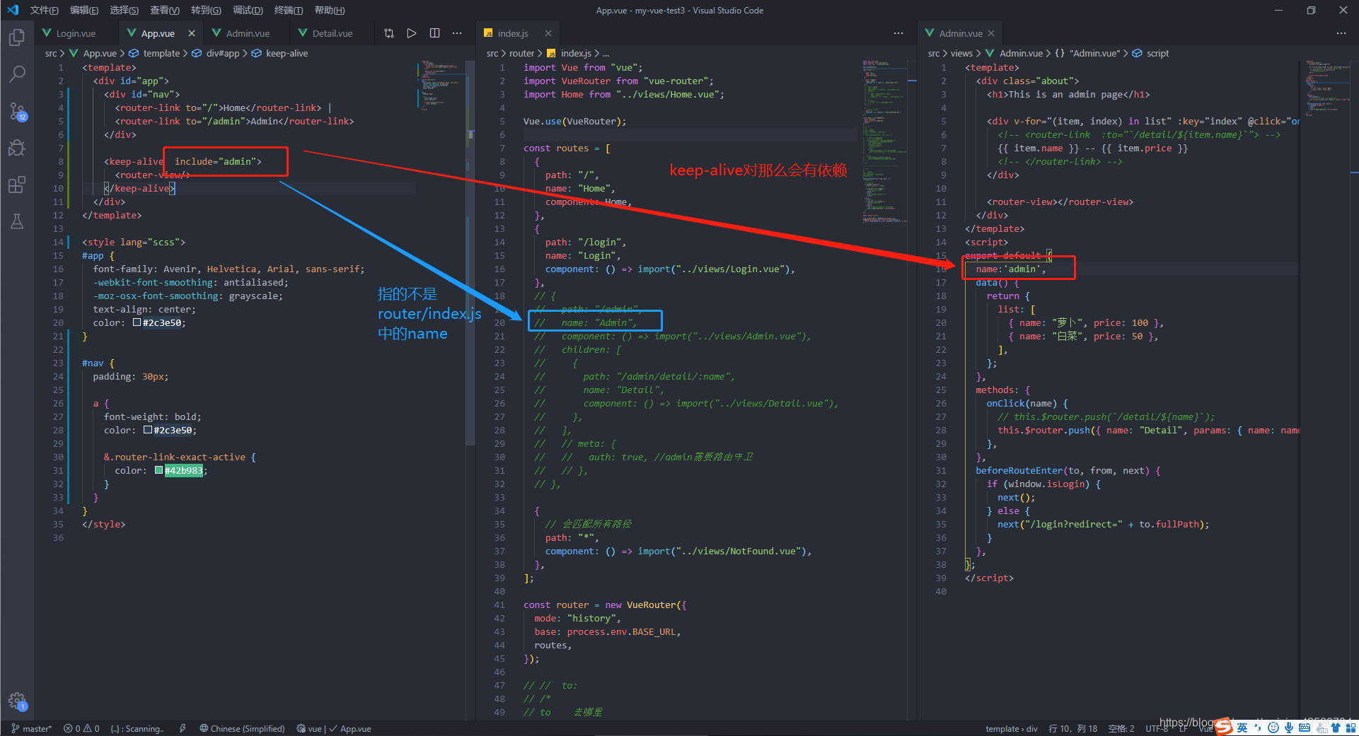Select the right group Admin.vue tab
Viewport: 1359px width, 736px height.
point(961,33)
